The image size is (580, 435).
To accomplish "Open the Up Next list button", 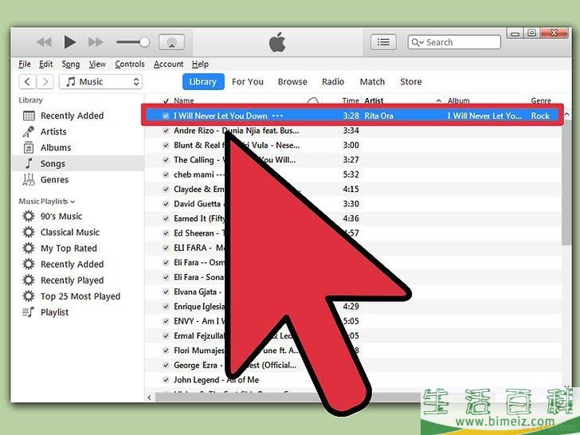I will pos(383,42).
